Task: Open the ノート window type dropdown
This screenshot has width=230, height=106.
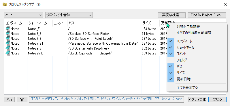Action: (23, 15)
